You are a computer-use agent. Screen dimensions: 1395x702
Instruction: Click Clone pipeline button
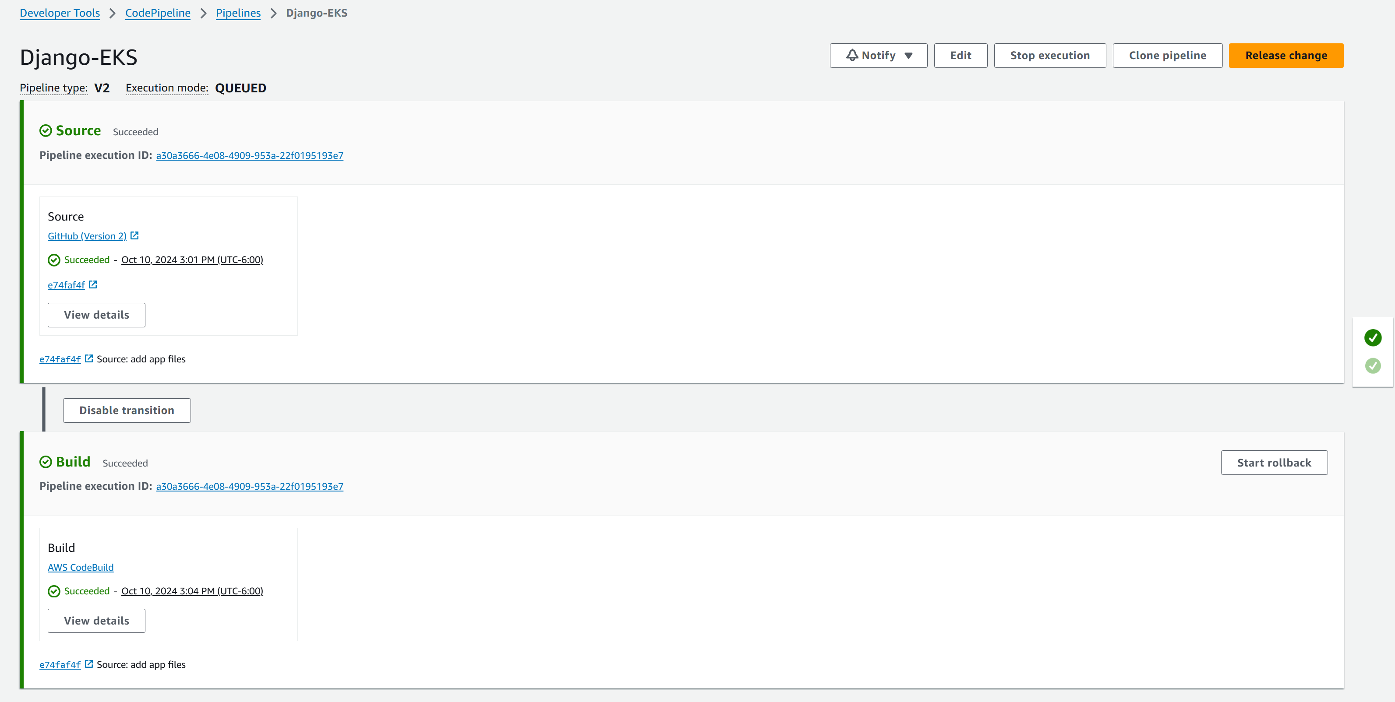(x=1167, y=56)
